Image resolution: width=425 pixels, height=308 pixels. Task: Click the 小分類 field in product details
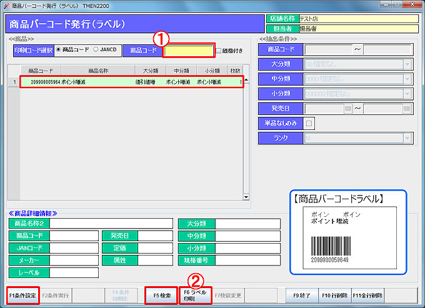point(248,249)
